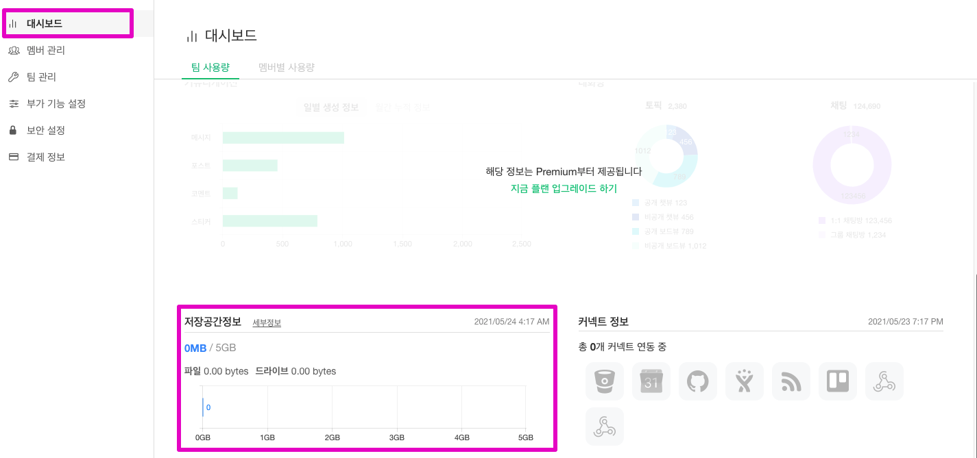The image size is (977, 458).
Task: Click the webhook icon below Bitbucket
Action: [604, 427]
